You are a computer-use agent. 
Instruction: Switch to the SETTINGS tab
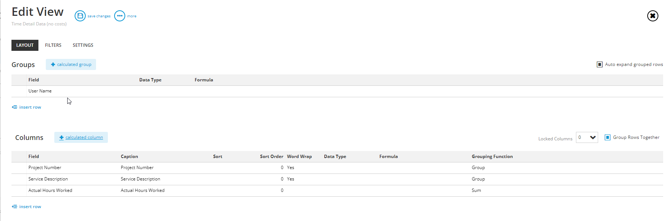[83, 45]
